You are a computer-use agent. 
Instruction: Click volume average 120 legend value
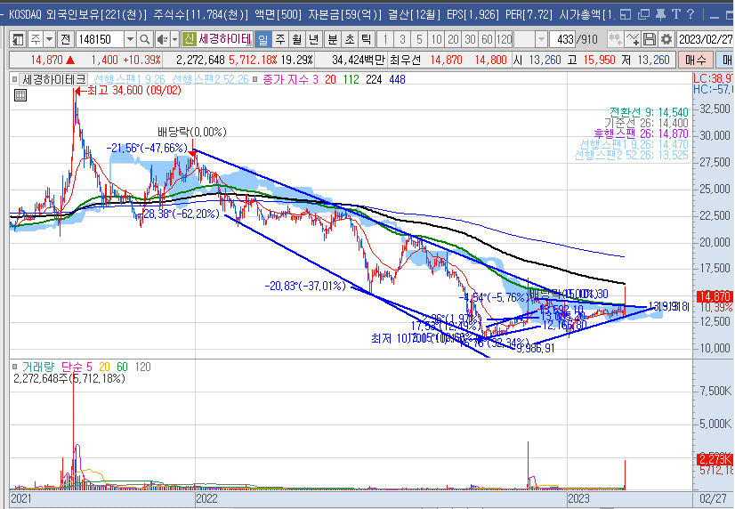[142, 367]
